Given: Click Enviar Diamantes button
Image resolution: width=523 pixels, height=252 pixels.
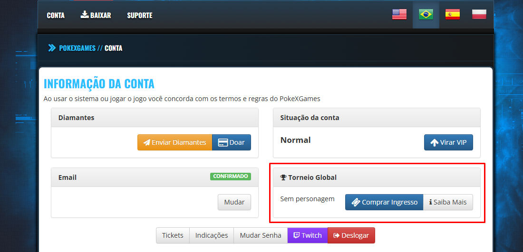Looking at the screenshot, I should 175,142.
